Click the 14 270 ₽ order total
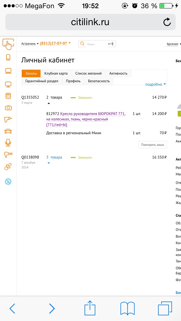The image size is (181, 321). pos(159,97)
